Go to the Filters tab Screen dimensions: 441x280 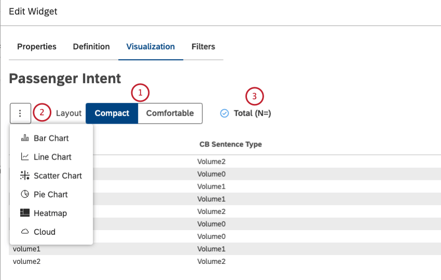coord(203,47)
